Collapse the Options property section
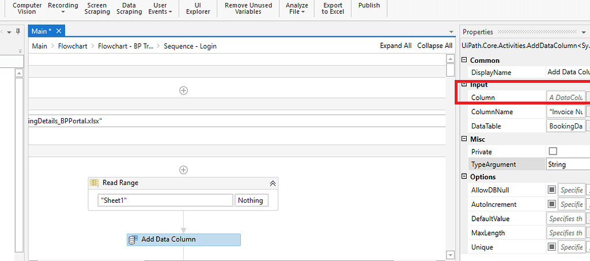Image resolution: width=590 pixels, height=261 pixels. [x=465, y=177]
